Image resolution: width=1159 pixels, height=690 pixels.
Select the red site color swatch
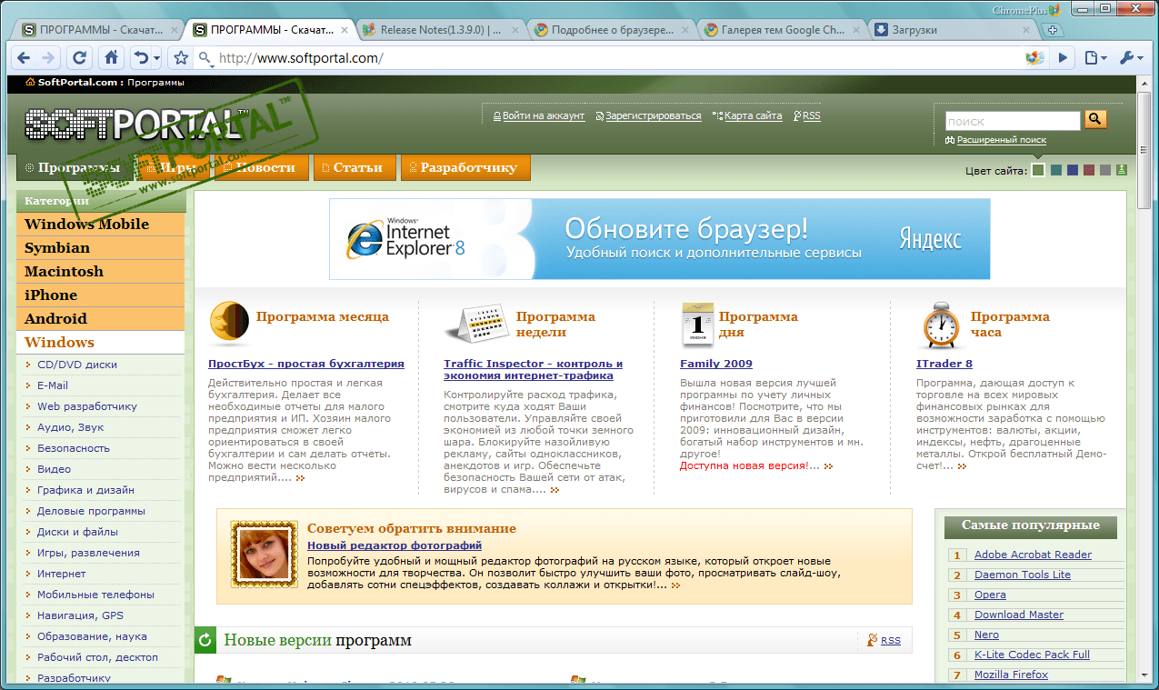click(1089, 170)
